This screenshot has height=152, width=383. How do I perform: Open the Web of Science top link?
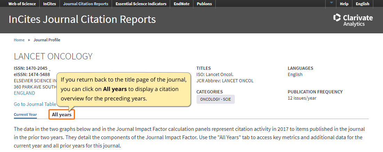(22, 4)
